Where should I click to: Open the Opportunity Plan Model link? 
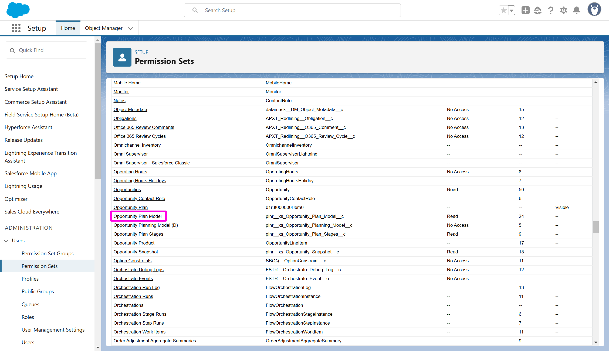click(137, 216)
